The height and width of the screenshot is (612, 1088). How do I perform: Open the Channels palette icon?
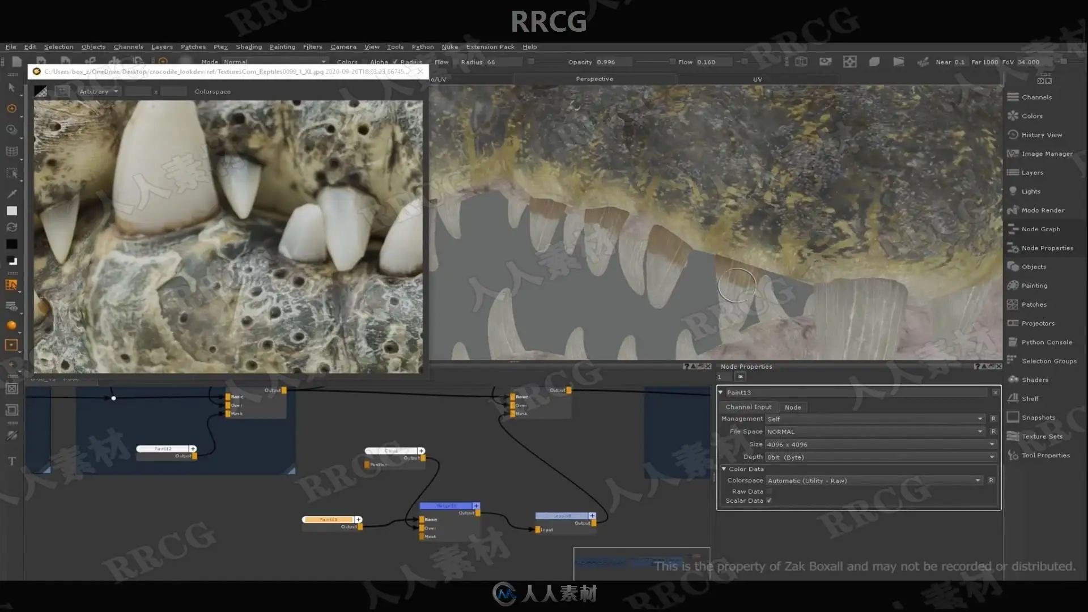point(1013,97)
